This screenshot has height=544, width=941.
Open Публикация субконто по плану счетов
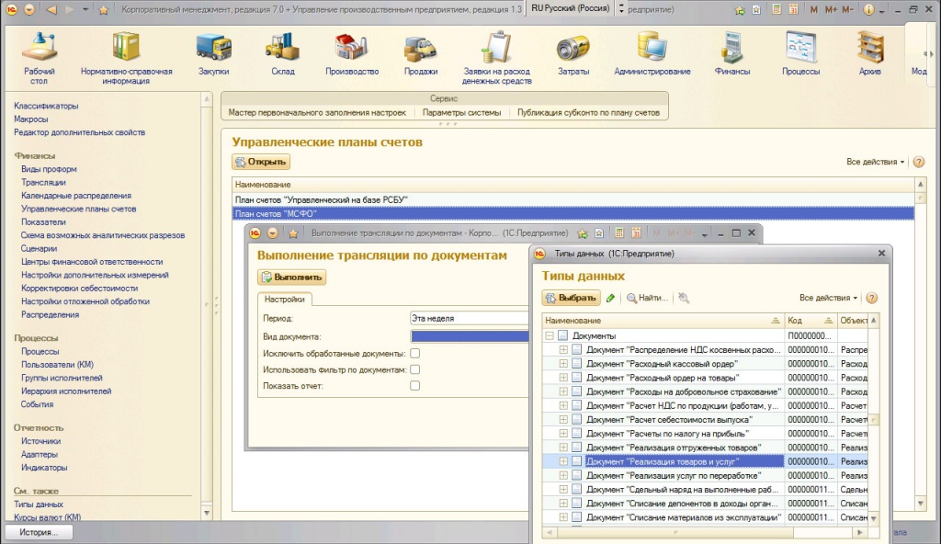[x=588, y=112]
